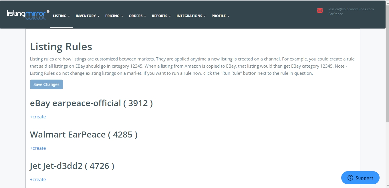Click the jessica@colormorelines.com account email

tap(351, 9)
